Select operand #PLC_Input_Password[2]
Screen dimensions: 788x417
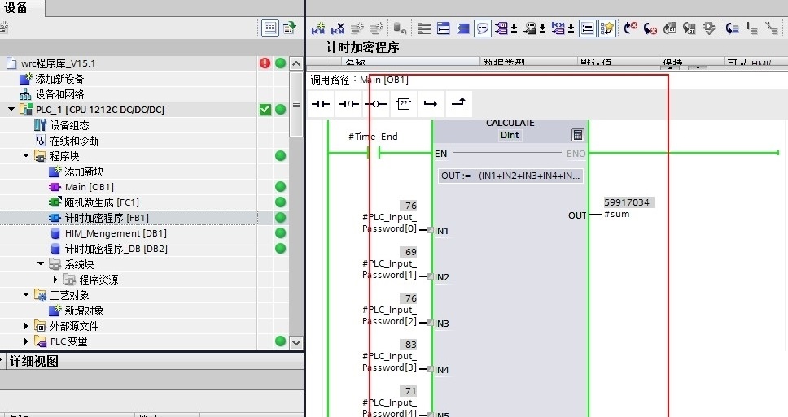tap(389, 315)
